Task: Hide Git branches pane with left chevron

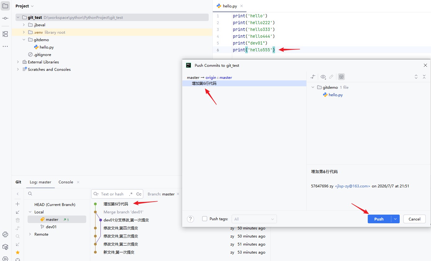Action: tap(18, 194)
